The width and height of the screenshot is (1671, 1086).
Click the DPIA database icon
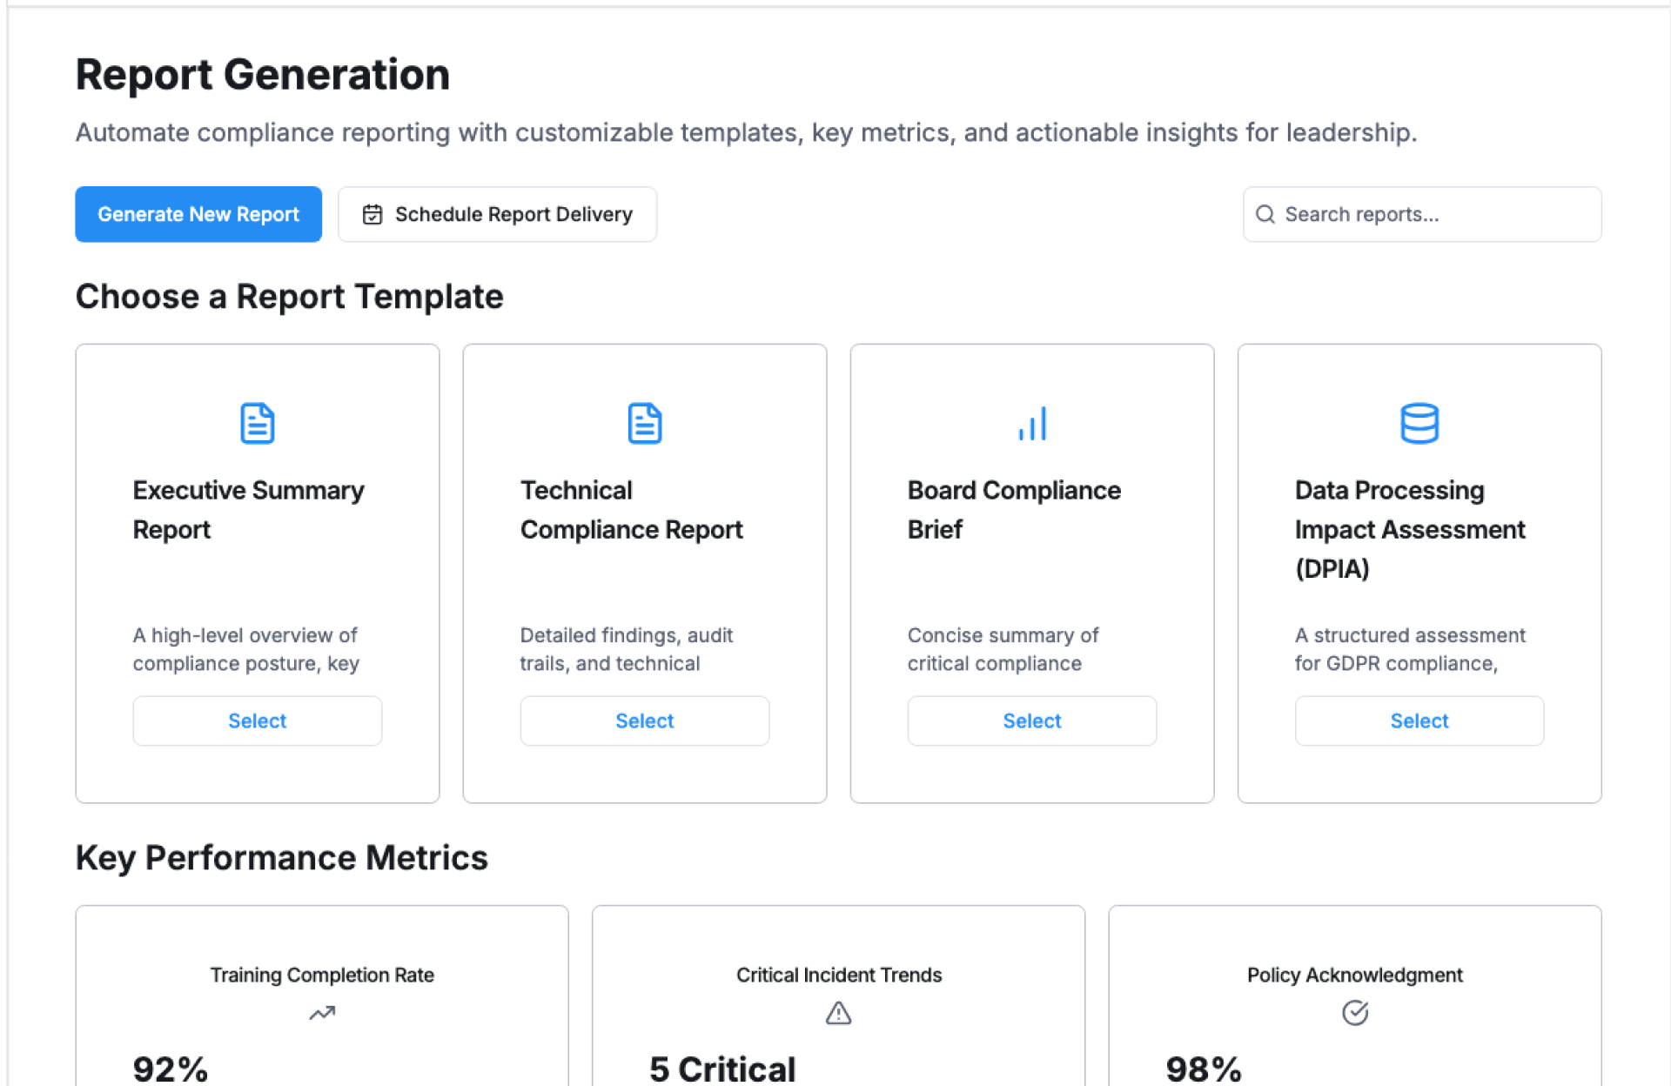point(1419,424)
